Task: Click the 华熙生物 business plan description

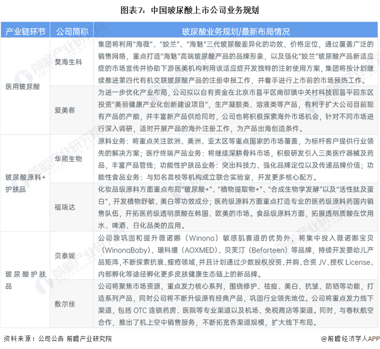Action: tap(235, 159)
